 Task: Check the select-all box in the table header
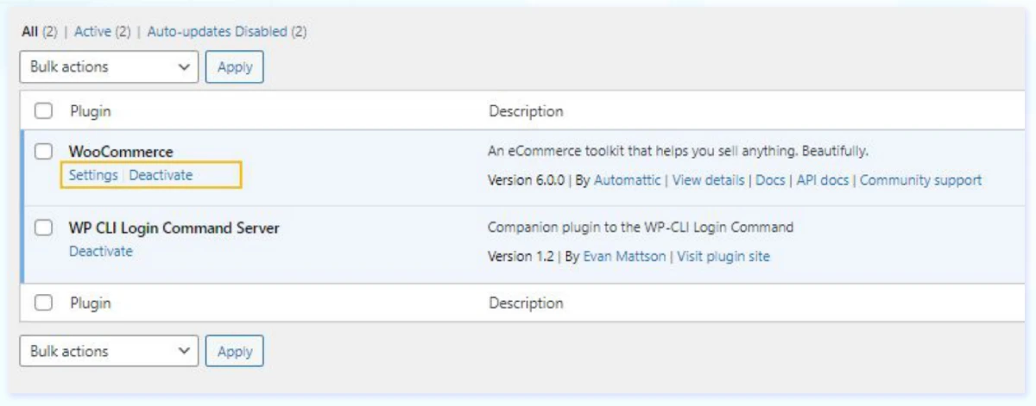click(44, 111)
